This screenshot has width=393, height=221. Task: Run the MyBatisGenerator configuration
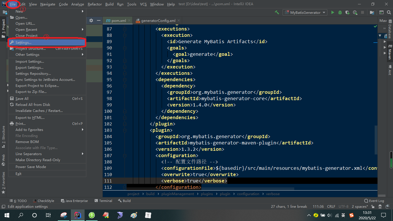tap(333, 12)
